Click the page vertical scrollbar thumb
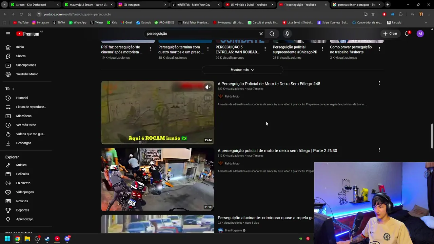Image resolution: width=434 pixels, height=244 pixels. click(x=432, y=136)
